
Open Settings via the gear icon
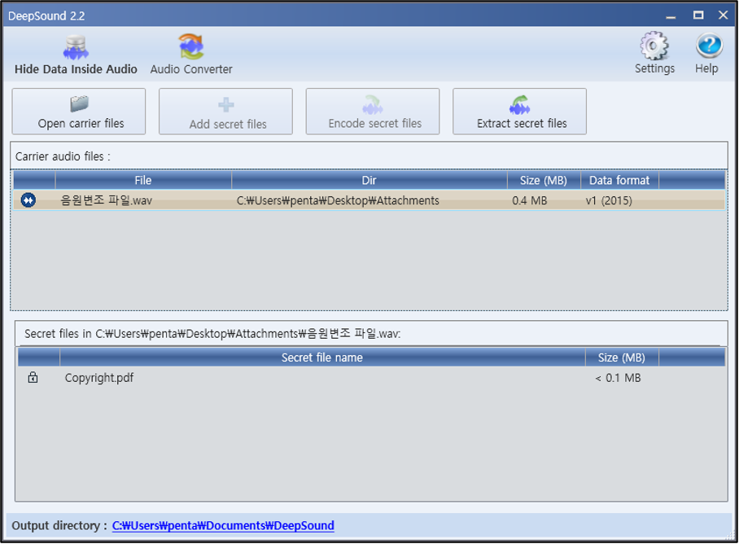pyautogui.click(x=654, y=46)
